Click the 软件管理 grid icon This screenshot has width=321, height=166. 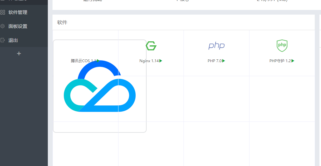point(3,12)
